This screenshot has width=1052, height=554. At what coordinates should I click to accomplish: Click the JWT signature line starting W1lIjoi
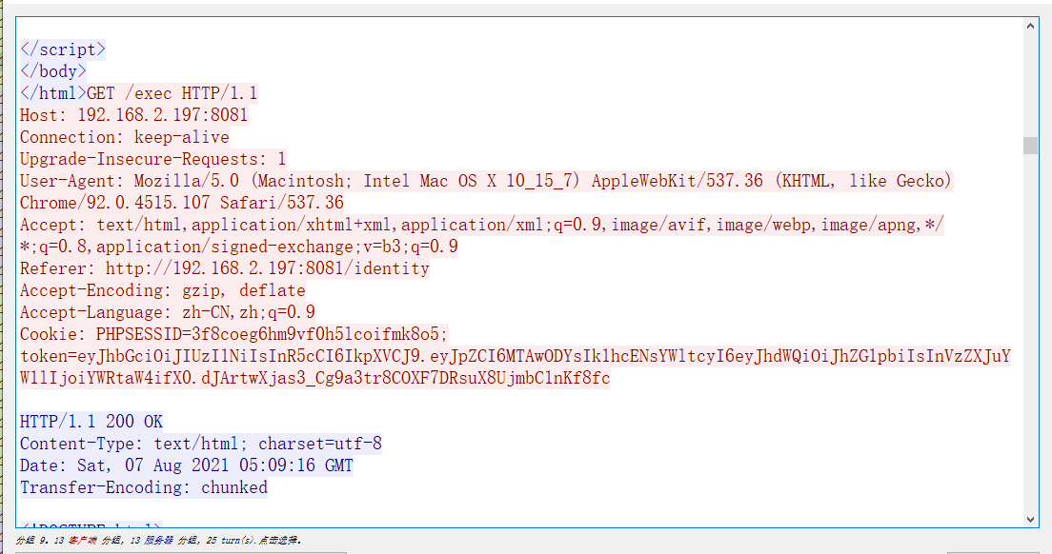[x=315, y=379]
